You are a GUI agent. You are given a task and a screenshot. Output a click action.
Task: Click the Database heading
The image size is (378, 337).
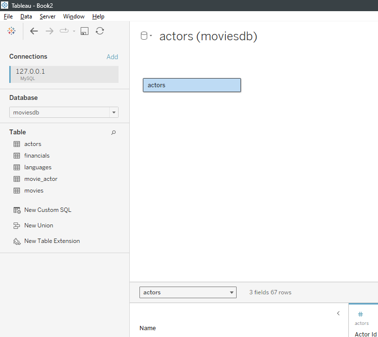(23, 97)
